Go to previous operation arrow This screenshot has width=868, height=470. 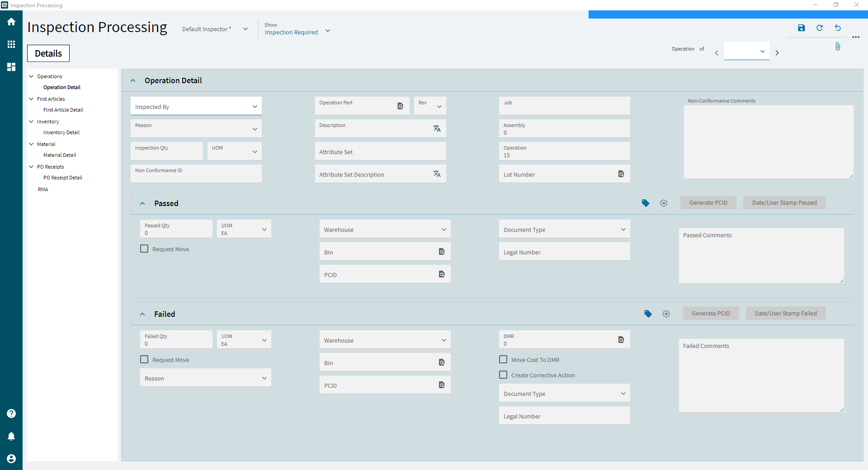coord(717,53)
